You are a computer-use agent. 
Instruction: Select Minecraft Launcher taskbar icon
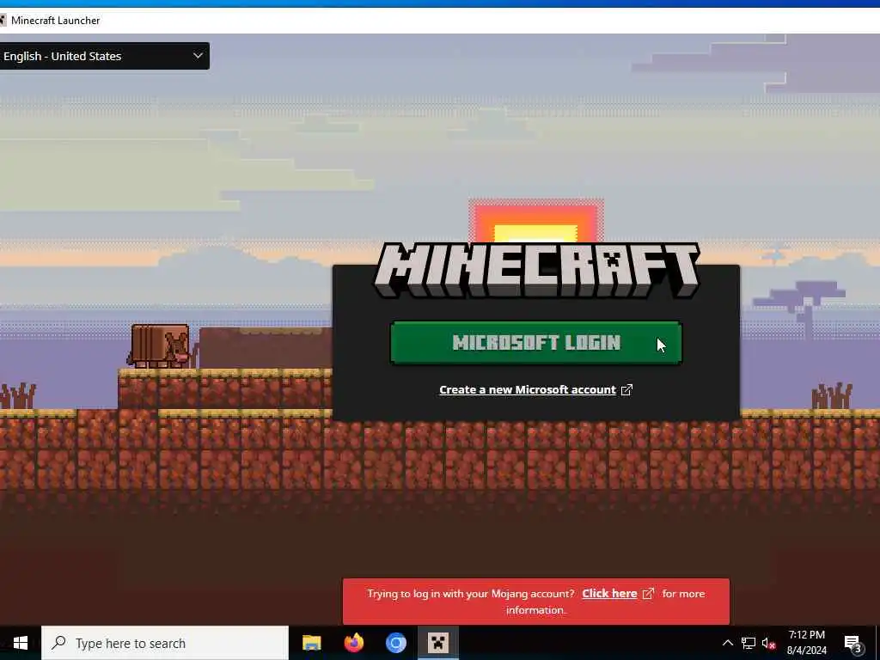(437, 643)
